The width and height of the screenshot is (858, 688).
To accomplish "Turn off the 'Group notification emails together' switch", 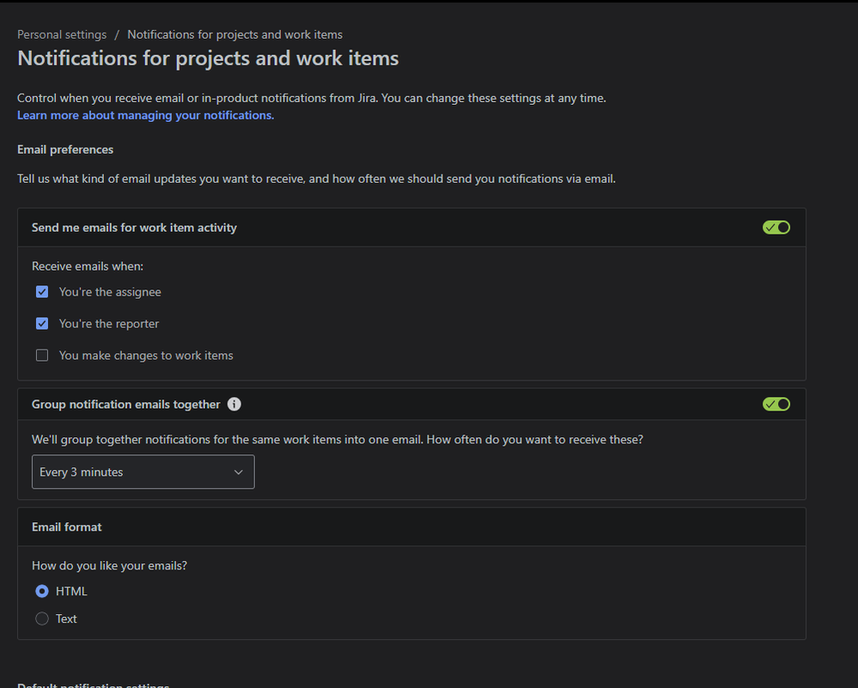I will (x=776, y=404).
